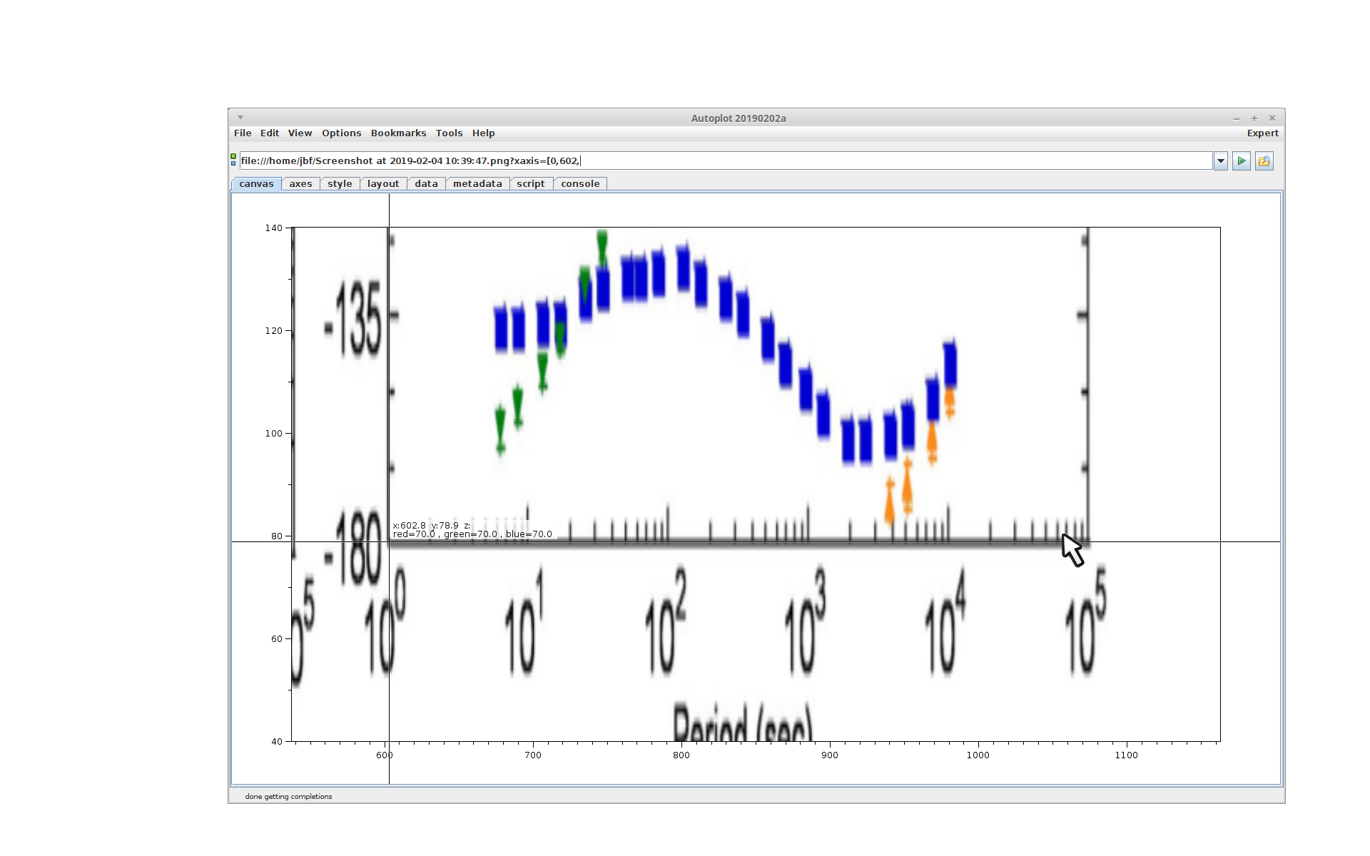Switch to the layout tab
The width and height of the screenshot is (1370, 856).
(x=383, y=184)
